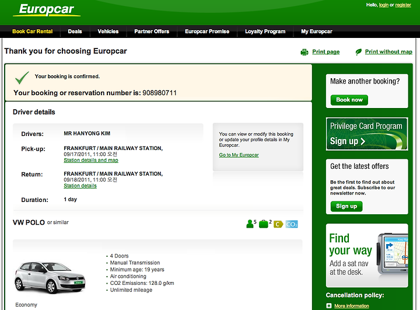
Task: Click 4 Doors feature text
Action: pos(119,256)
